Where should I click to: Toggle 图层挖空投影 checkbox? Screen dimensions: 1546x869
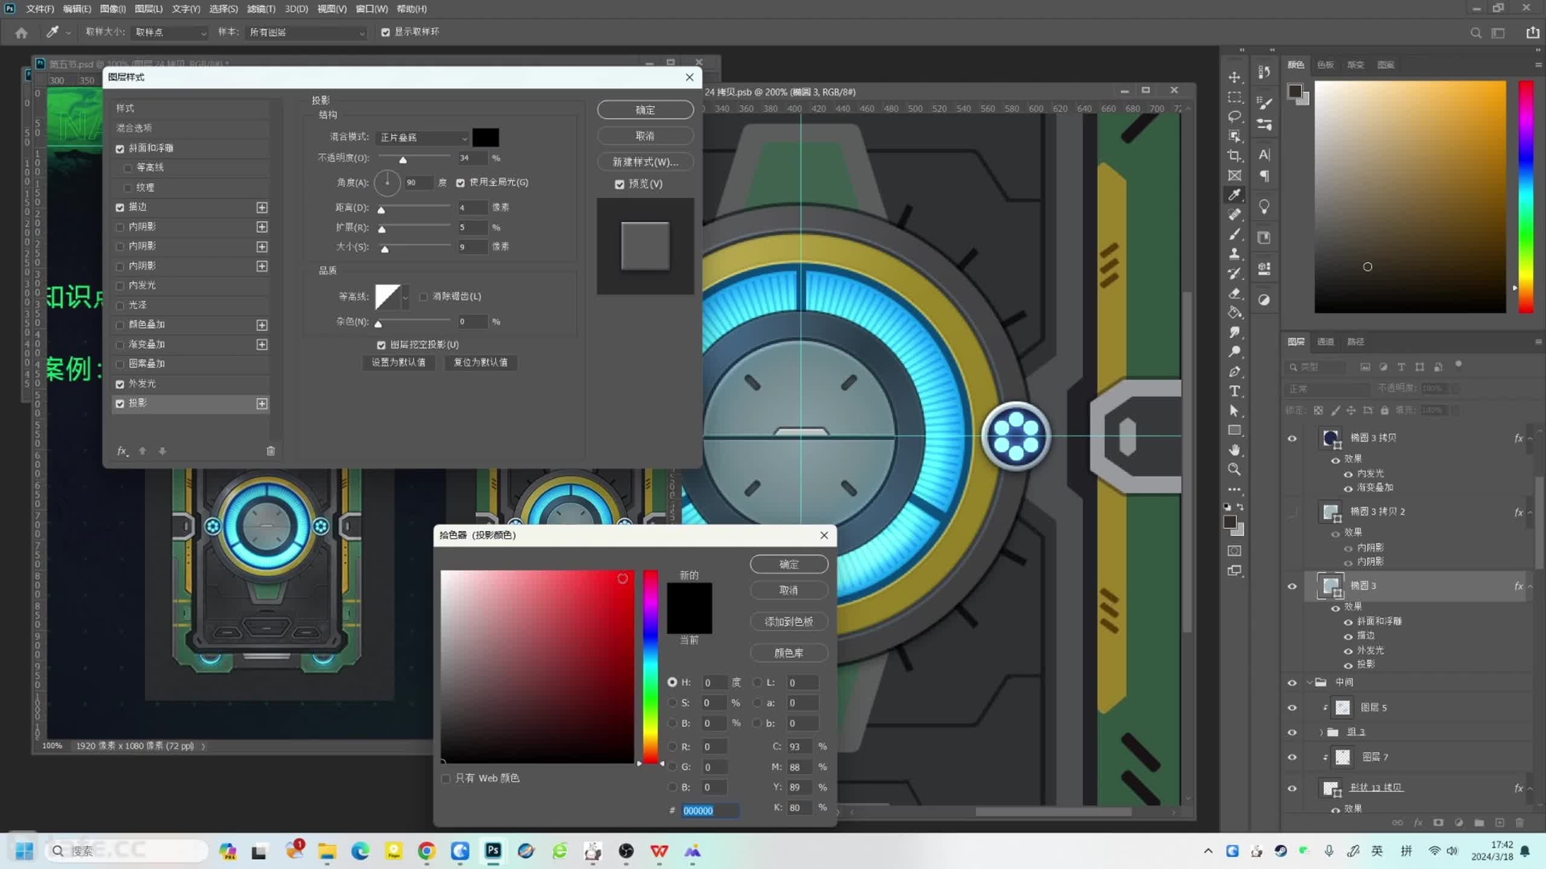381,345
